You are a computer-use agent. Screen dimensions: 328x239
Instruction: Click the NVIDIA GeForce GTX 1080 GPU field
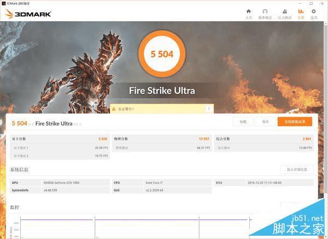(x=76, y=183)
